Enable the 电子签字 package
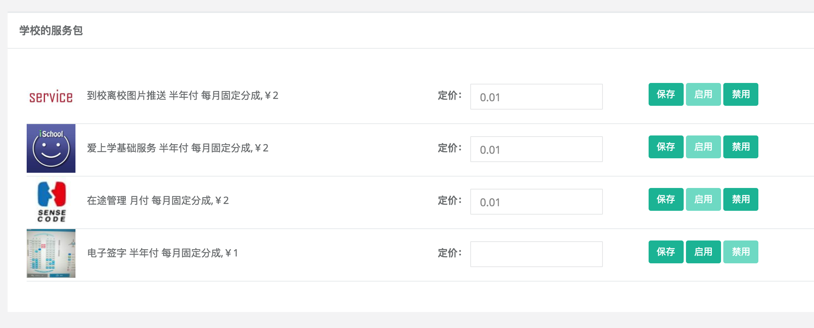 pyautogui.click(x=703, y=252)
